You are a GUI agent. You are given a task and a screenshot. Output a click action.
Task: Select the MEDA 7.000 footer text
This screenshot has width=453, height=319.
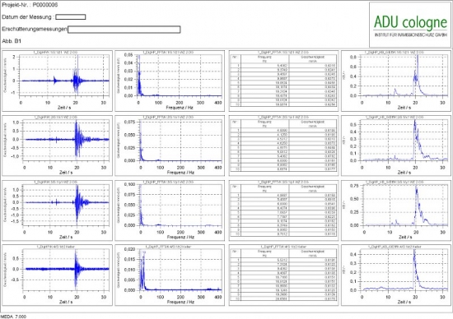(13, 317)
